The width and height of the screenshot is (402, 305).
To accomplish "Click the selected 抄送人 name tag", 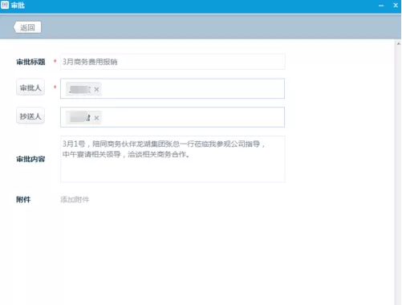I will pos(83,118).
